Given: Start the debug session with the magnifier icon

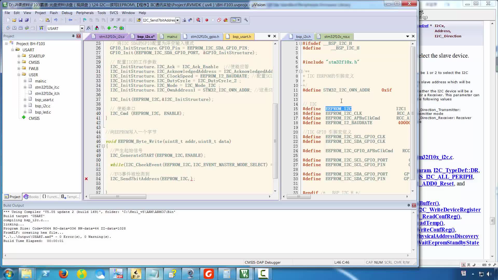Looking at the screenshot, I should [198, 20].
